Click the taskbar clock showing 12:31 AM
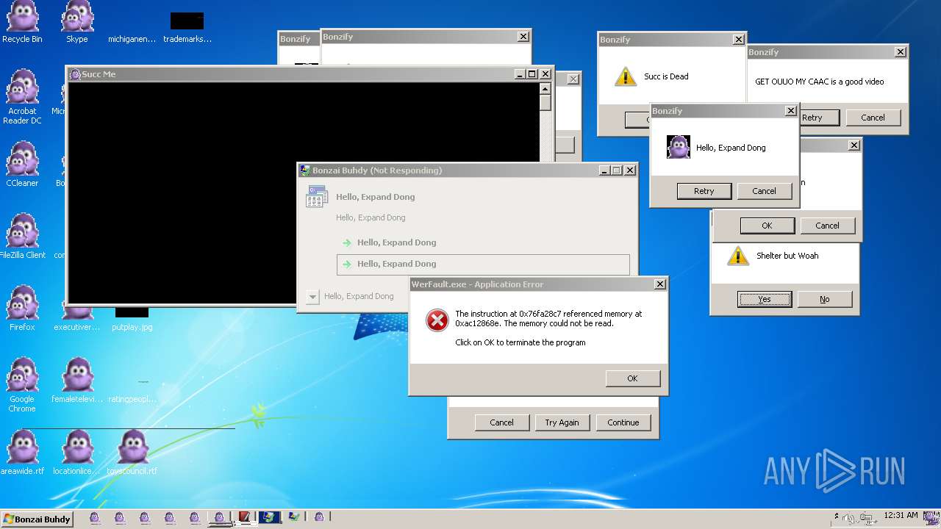This screenshot has width=941, height=529. (901, 516)
